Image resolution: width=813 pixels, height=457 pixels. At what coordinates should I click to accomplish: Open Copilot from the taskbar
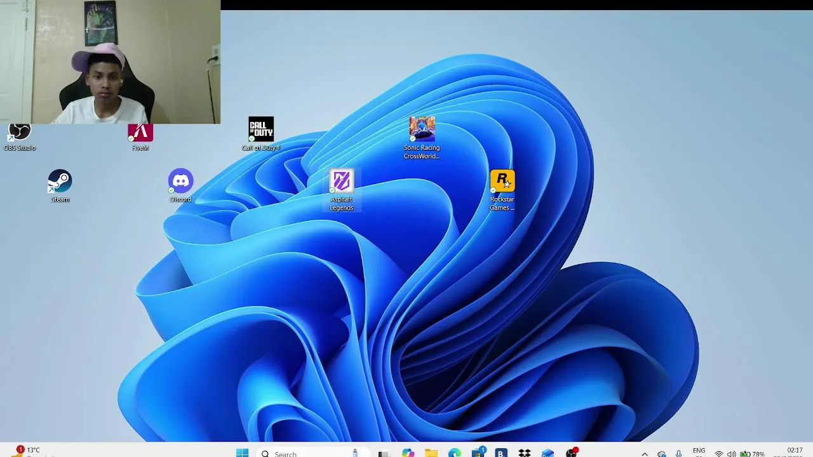[407, 453]
